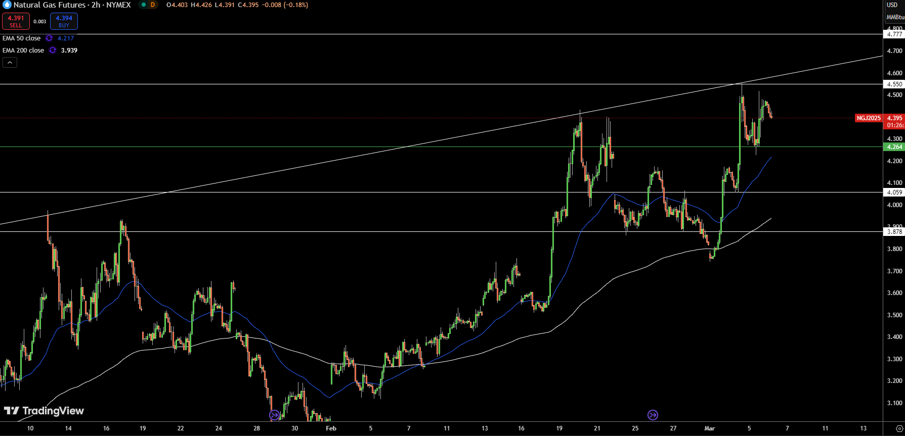Click the 0.003 spread value

pos(39,21)
